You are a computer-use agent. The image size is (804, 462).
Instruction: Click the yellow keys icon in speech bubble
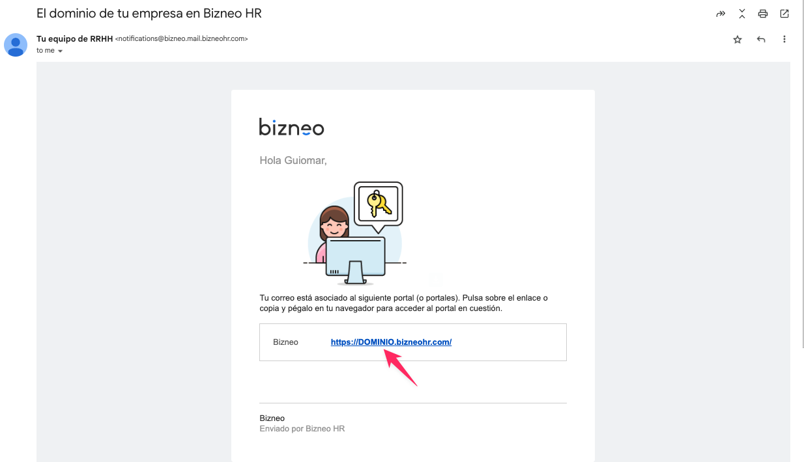click(379, 204)
